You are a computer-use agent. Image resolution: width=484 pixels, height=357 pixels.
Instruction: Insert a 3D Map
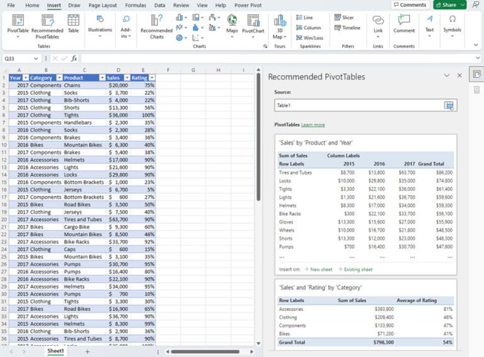(280, 27)
